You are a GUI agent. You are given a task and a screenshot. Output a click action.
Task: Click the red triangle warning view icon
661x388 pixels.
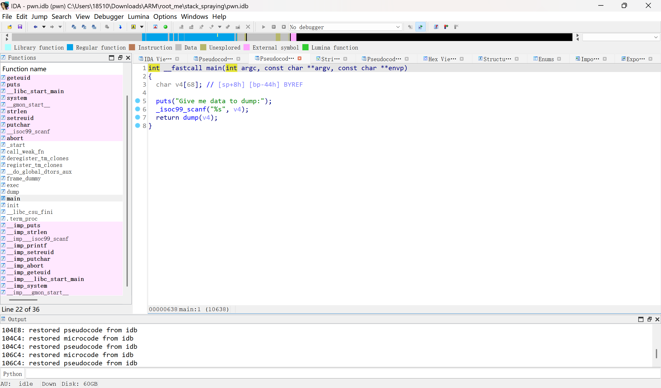tap(155, 27)
